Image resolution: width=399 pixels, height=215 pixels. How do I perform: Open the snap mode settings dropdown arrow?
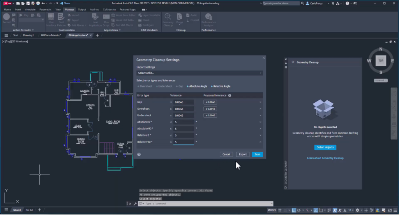tap(289, 210)
